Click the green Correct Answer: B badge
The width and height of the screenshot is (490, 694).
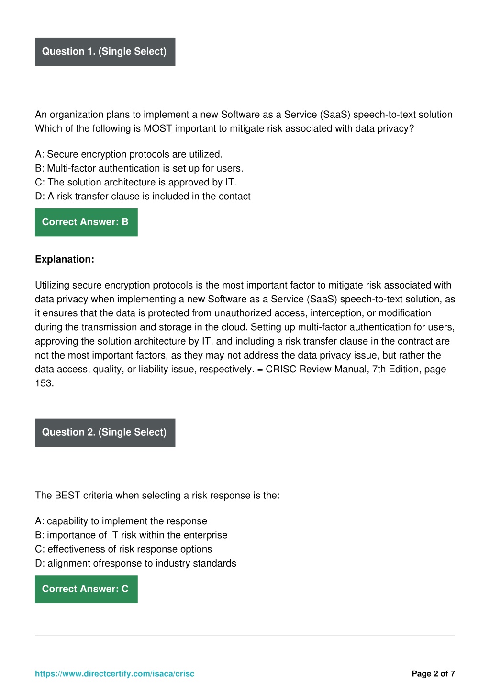click(86, 222)
